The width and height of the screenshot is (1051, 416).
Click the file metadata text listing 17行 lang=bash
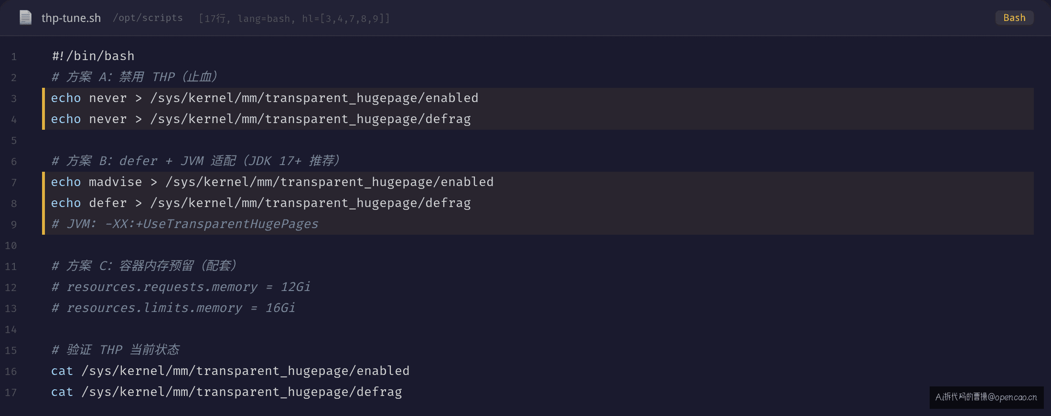click(x=294, y=18)
